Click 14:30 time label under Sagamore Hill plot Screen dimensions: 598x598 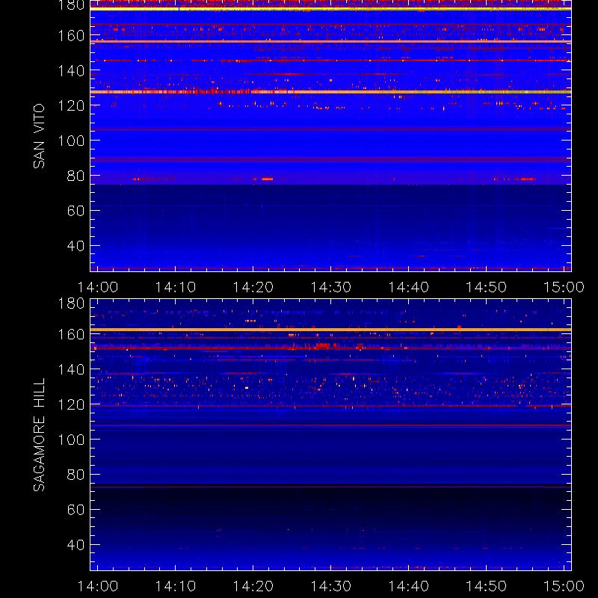click(x=330, y=586)
